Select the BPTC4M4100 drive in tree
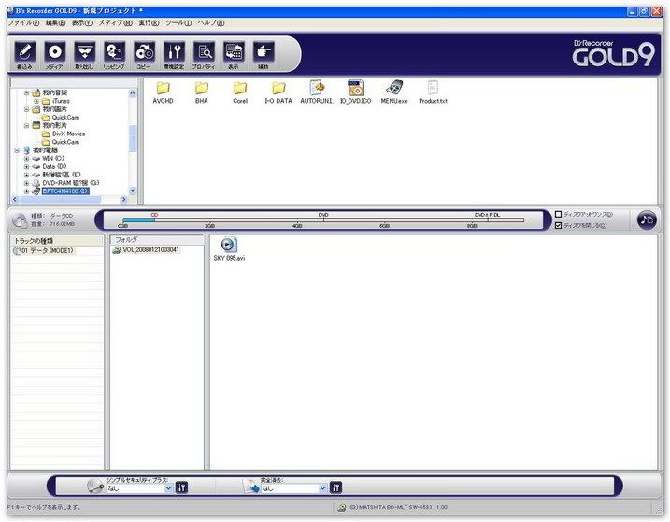This screenshot has width=670, height=522. point(65,191)
